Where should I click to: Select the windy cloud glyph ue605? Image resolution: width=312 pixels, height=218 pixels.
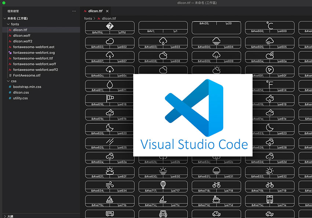[270, 41]
